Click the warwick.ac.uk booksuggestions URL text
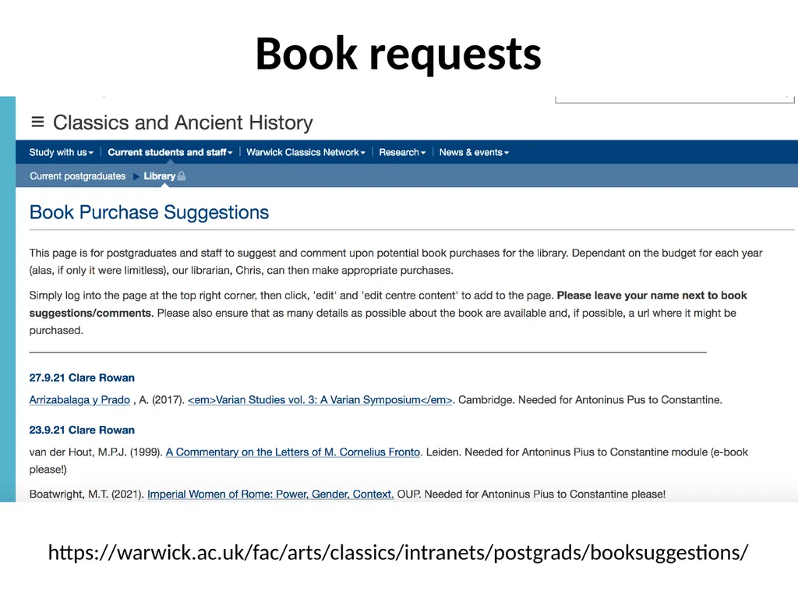This screenshot has width=798, height=599. click(398, 553)
